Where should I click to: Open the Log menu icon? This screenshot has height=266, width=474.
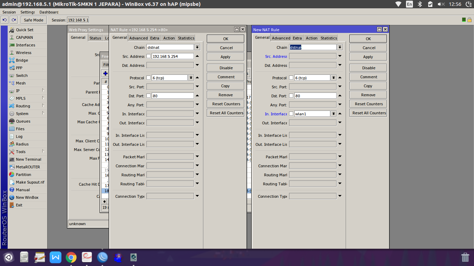12,136
